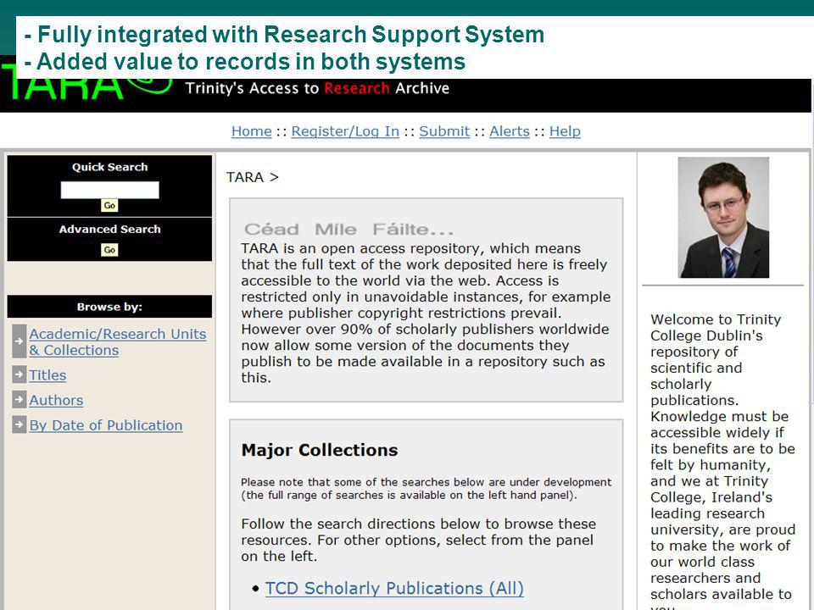Screen dimensions: 814x610
Task: Click the Céad Míle Fáilte heading
Action: coord(348,230)
